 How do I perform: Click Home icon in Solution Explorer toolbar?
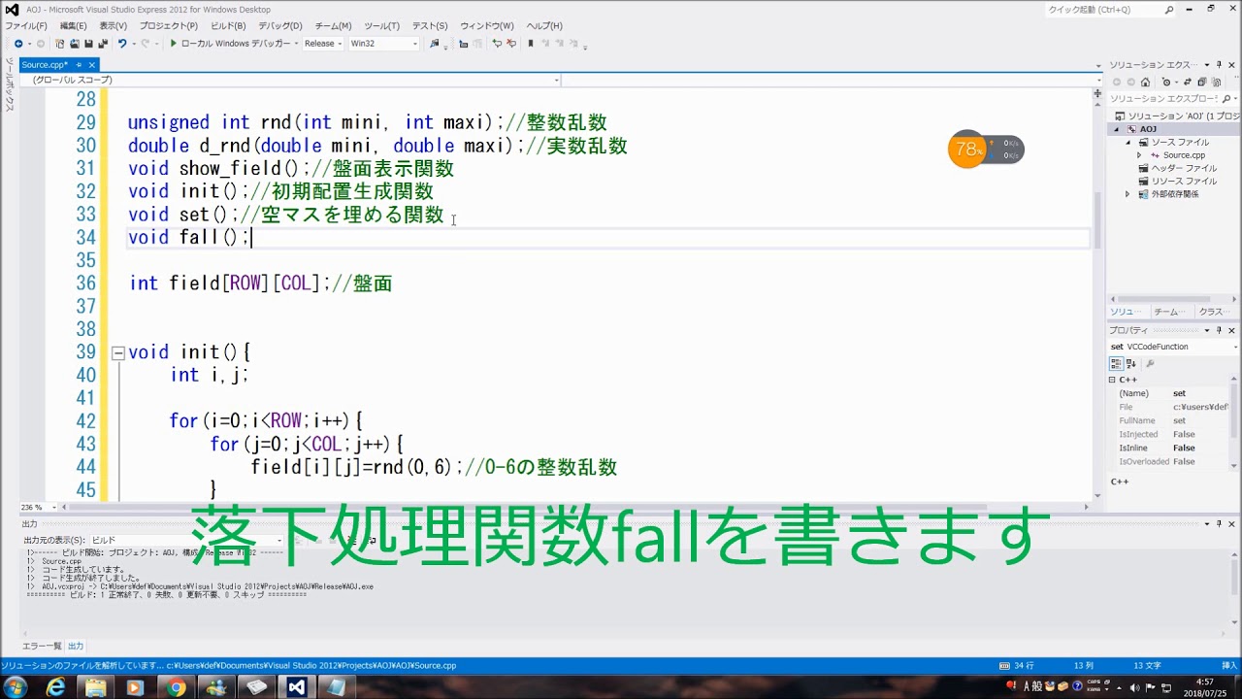(1145, 83)
